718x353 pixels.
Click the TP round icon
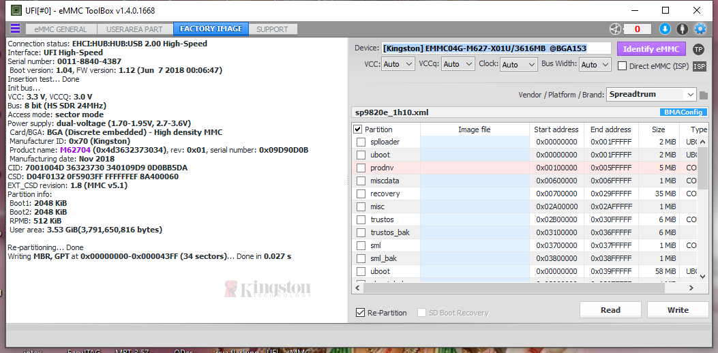coord(698,49)
